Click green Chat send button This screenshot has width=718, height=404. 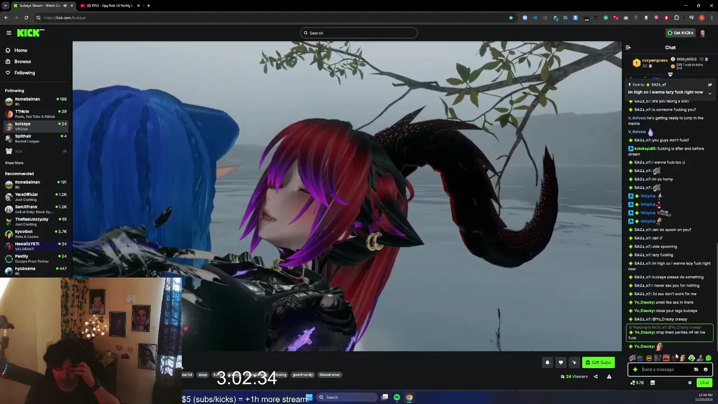(x=705, y=383)
